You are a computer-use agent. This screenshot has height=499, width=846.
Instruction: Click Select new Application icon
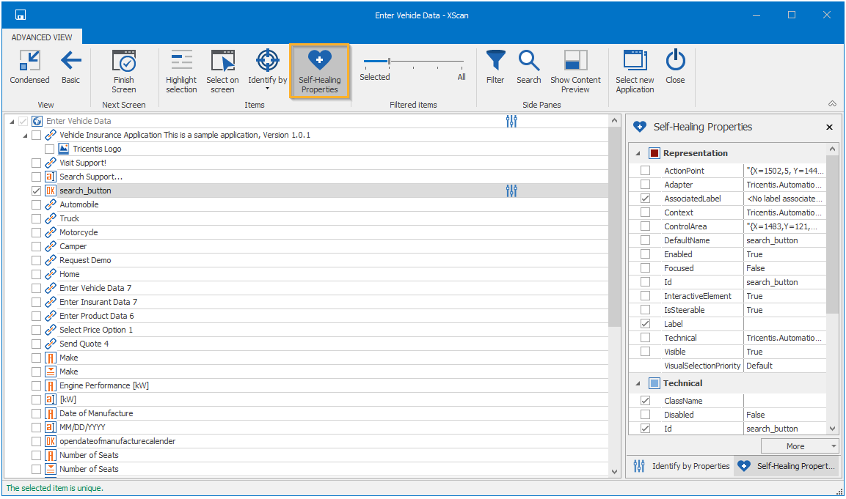(635, 61)
